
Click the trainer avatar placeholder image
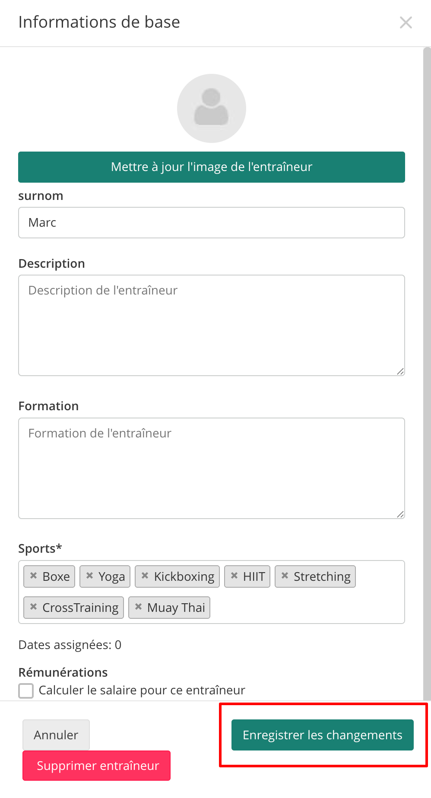tap(212, 108)
